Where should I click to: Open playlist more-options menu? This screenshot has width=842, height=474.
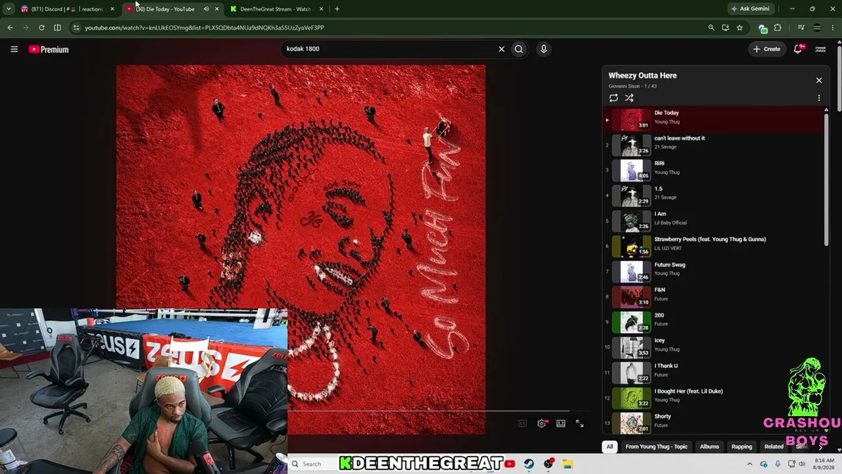pos(819,98)
